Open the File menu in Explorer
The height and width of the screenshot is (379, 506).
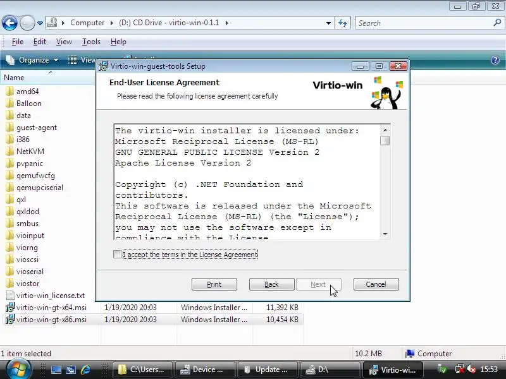[x=18, y=42]
